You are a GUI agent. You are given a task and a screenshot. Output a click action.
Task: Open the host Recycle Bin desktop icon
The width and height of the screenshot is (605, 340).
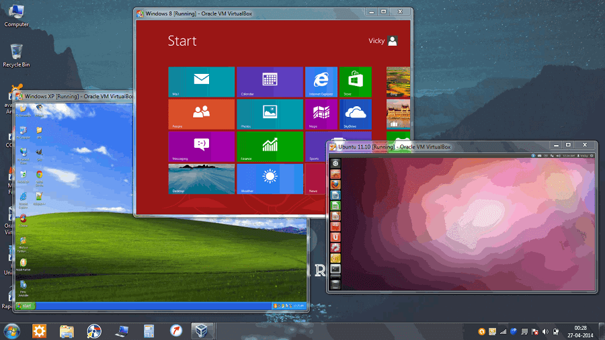pos(16,56)
